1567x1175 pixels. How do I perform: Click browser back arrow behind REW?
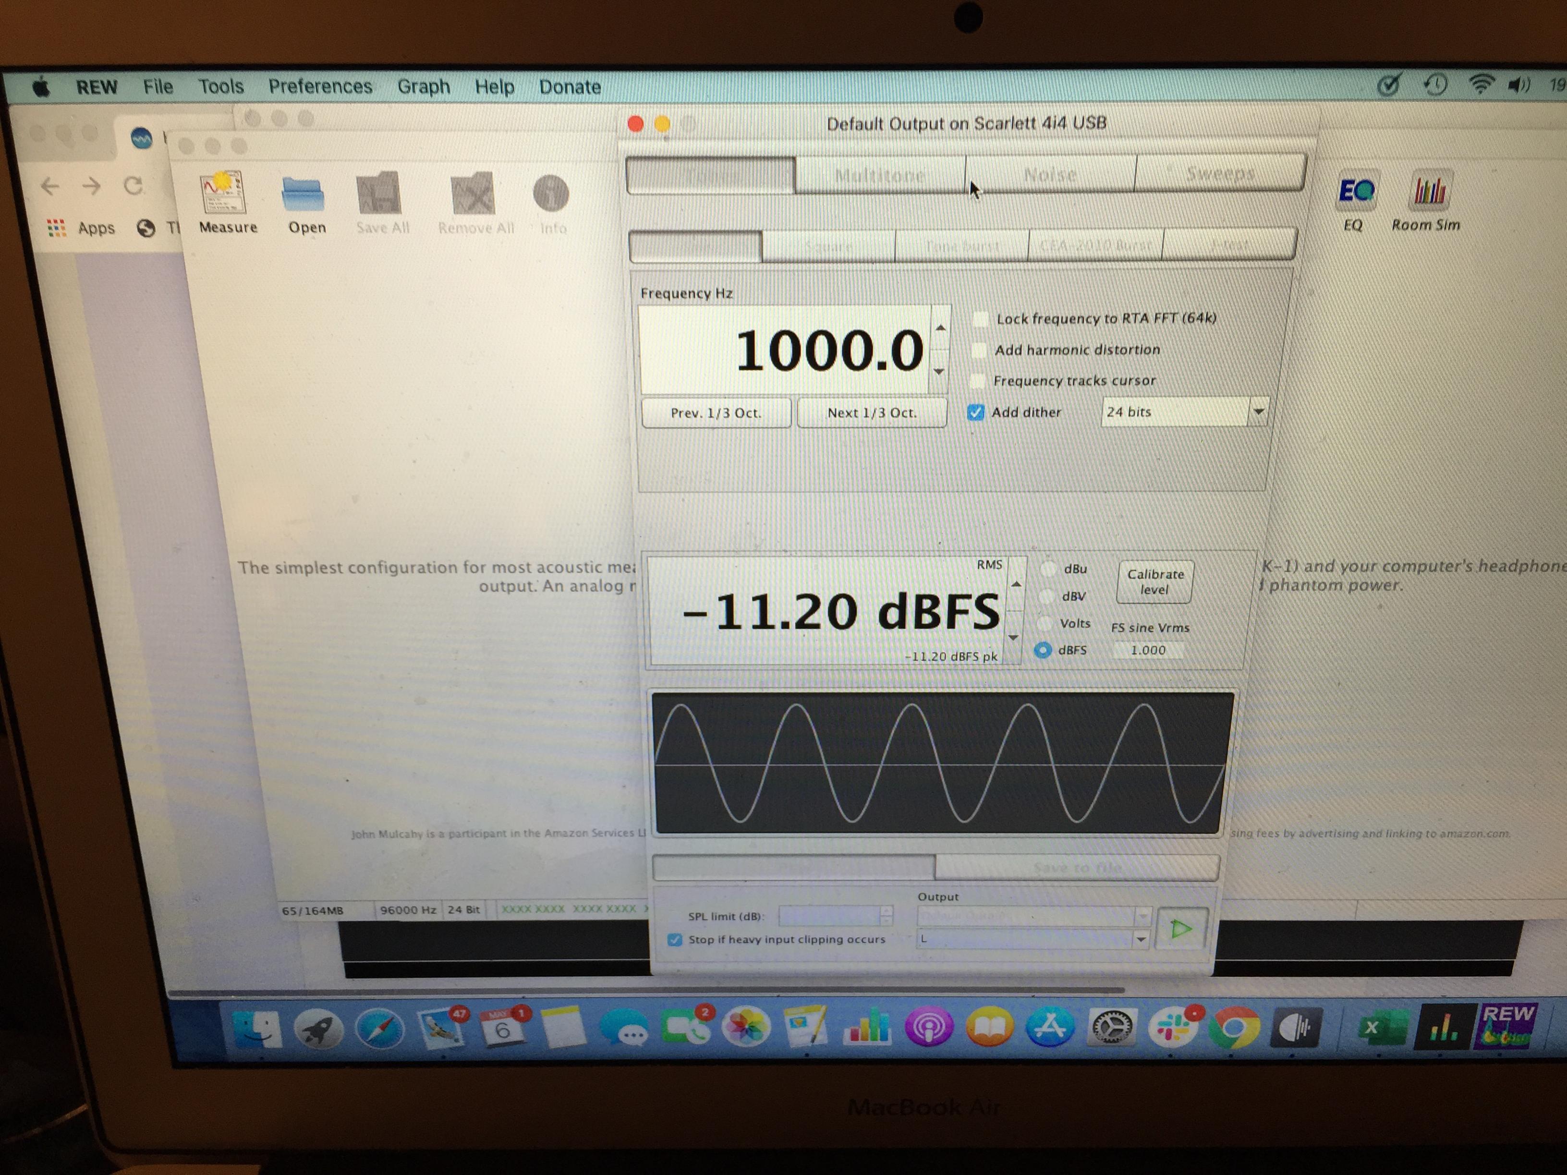[x=49, y=186]
